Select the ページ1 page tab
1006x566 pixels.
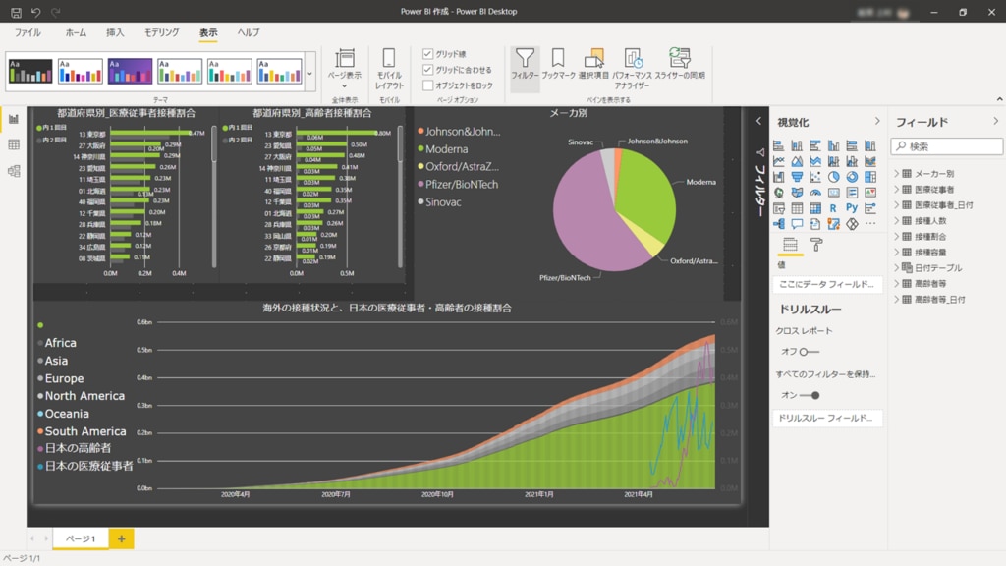click(81, 539)
